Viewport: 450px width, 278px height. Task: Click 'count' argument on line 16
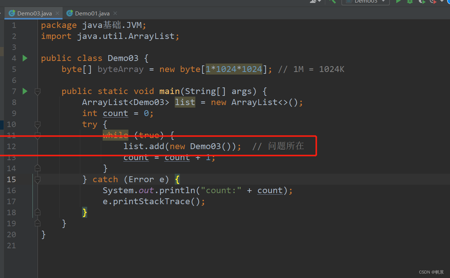270,190
